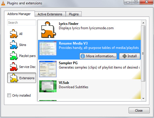154x118 pixels.
Task: Focus the addons Search field
Action: click(22, 23)
